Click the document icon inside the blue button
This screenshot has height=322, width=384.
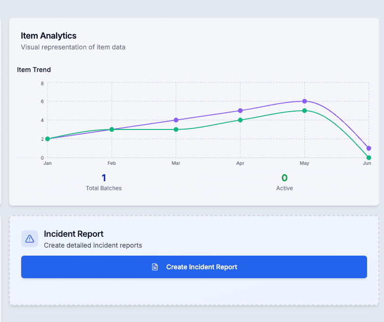pos(155,267)
